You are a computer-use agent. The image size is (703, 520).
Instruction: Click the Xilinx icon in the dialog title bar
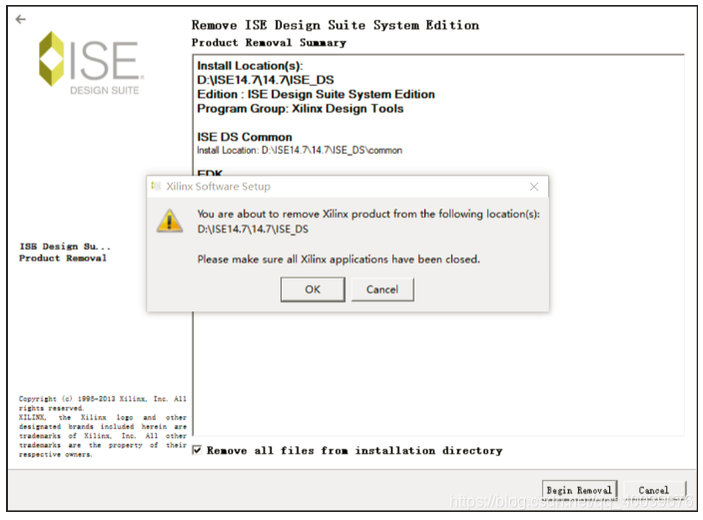[x=156, y=186]
